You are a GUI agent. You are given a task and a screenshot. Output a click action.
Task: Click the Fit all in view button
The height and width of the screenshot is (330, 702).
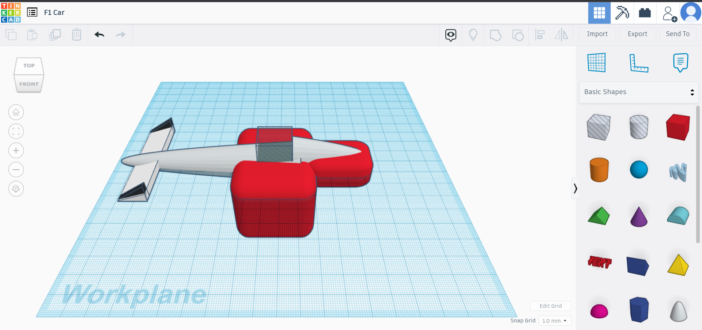click(x=16, y=131)
